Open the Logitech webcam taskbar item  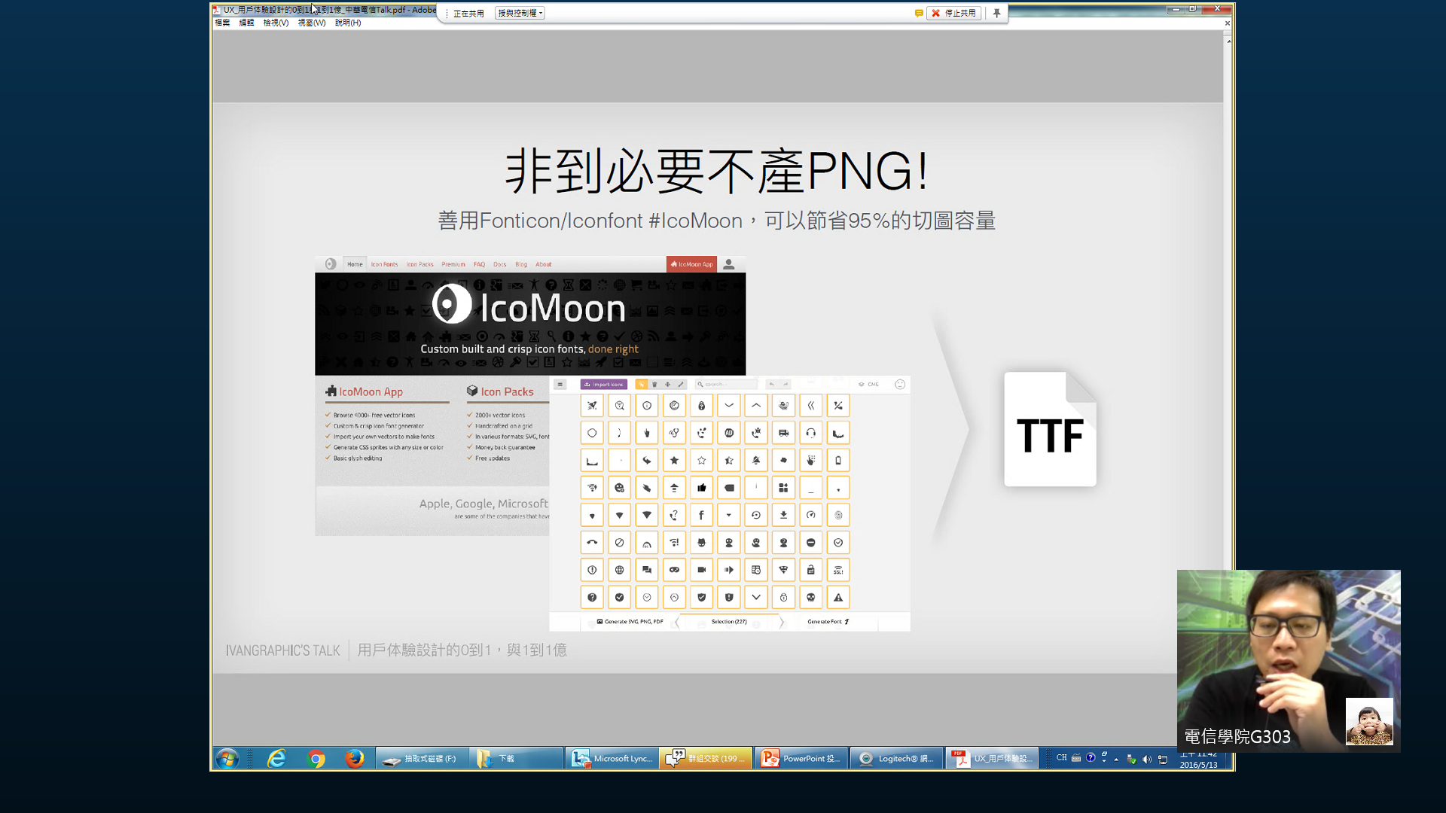(x=896, y=759)
